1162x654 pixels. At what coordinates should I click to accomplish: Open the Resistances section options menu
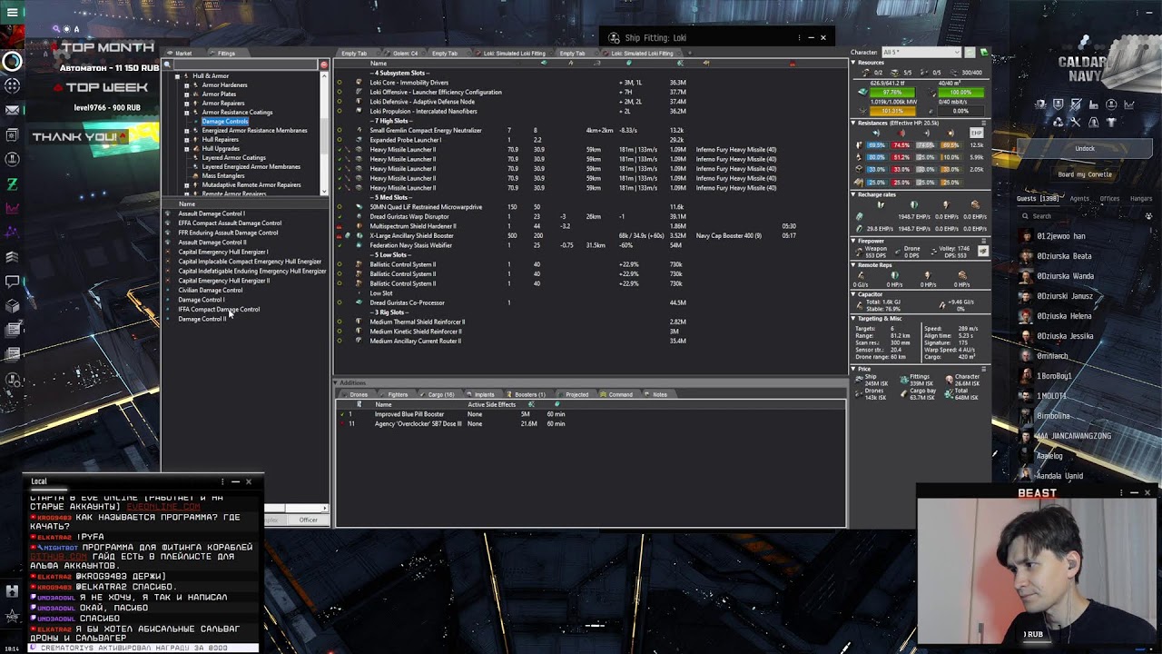[x=985, y=123]
